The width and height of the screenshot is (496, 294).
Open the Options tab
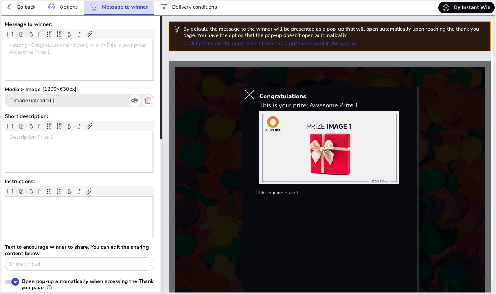click(x=63, y=7)
